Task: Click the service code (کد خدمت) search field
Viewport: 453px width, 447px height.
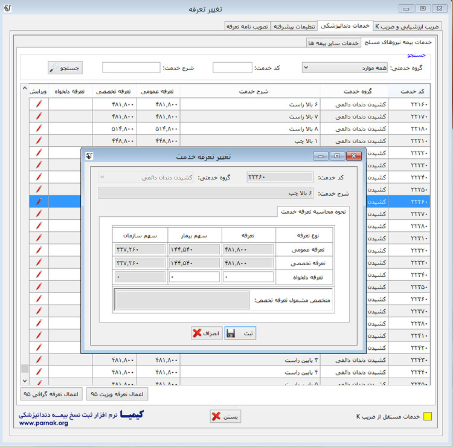Action: coord(232,67)
